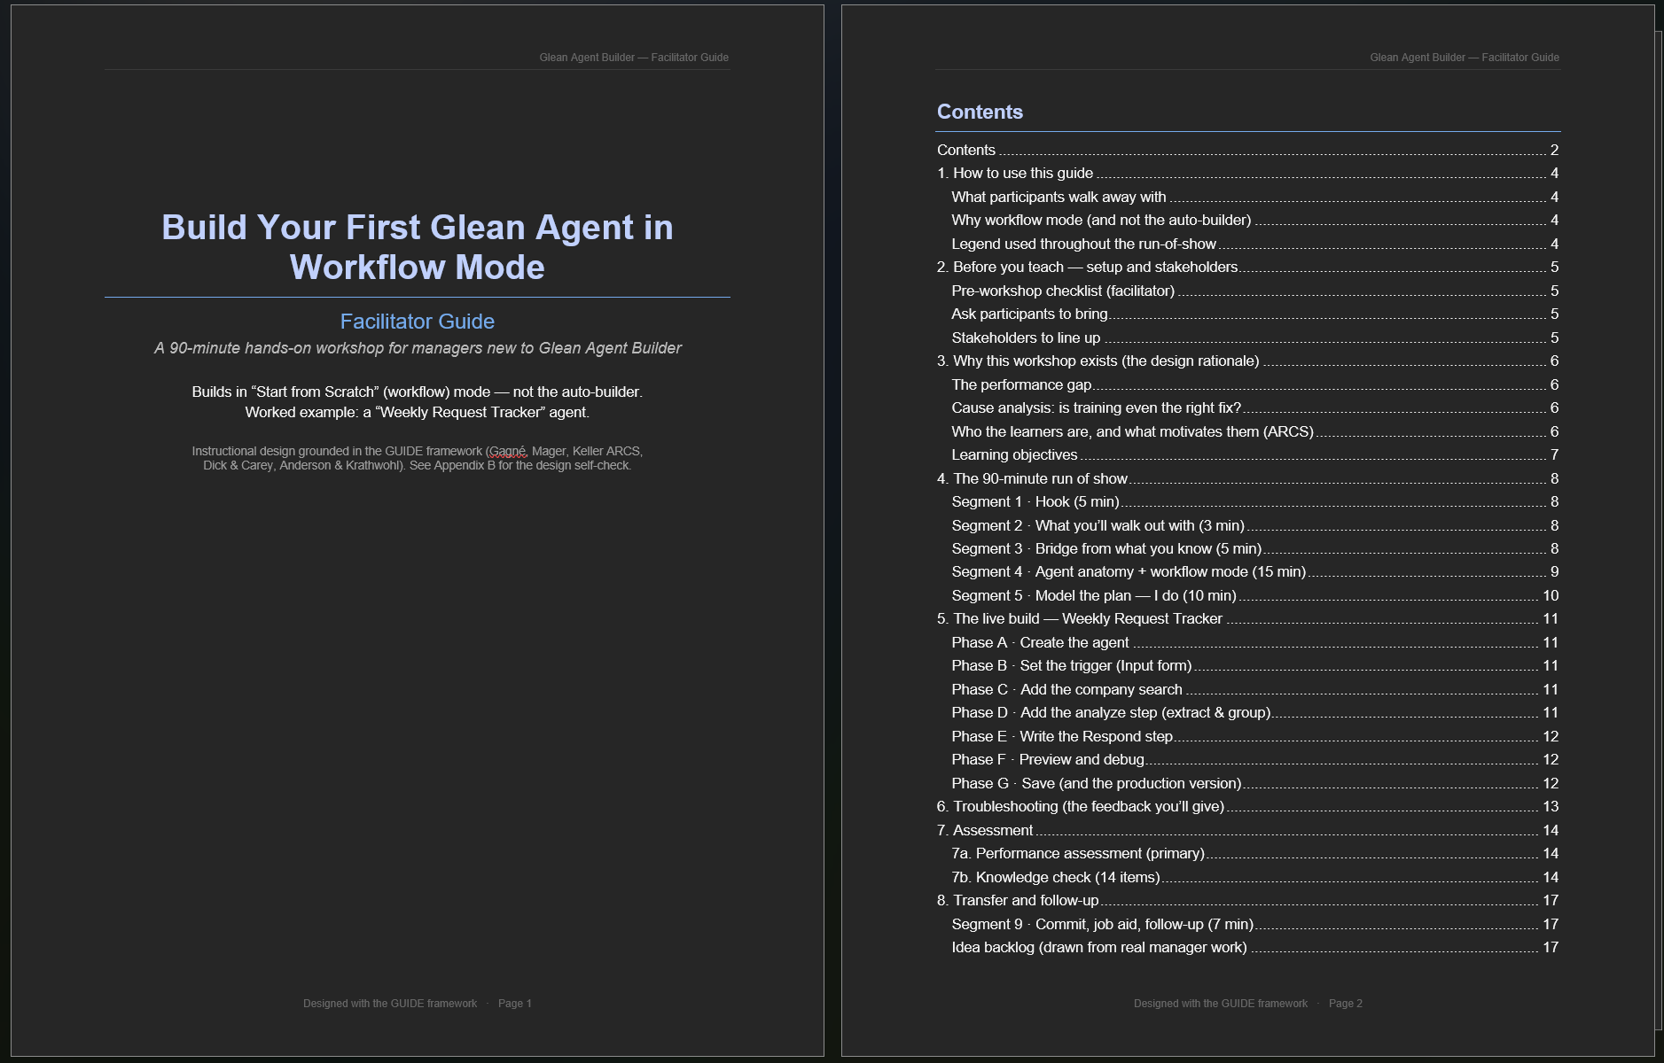Open '5. The live build — Weekly Request Tracker'
The image size is (1664, 1063).
[1247, 619]
